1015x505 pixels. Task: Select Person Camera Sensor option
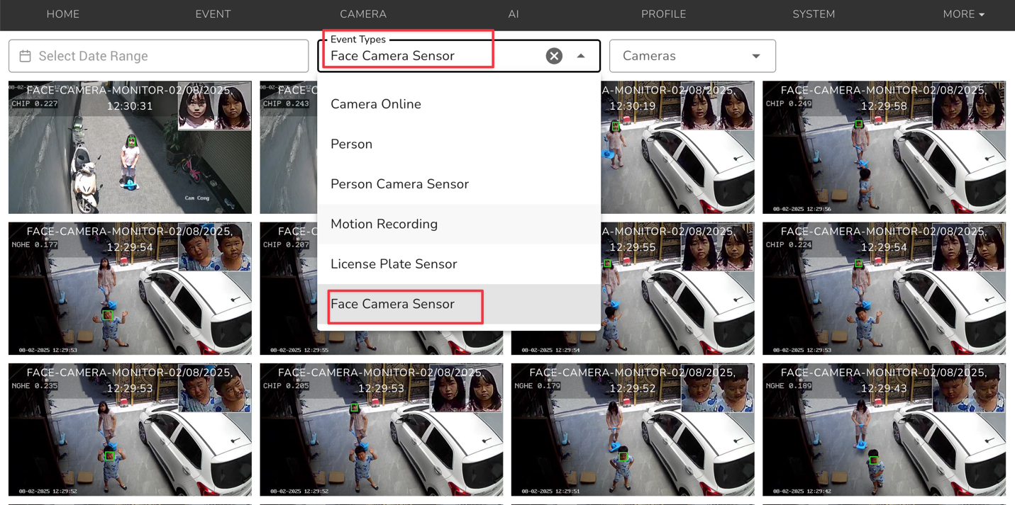pyautogui.click(x=399, y=184)
